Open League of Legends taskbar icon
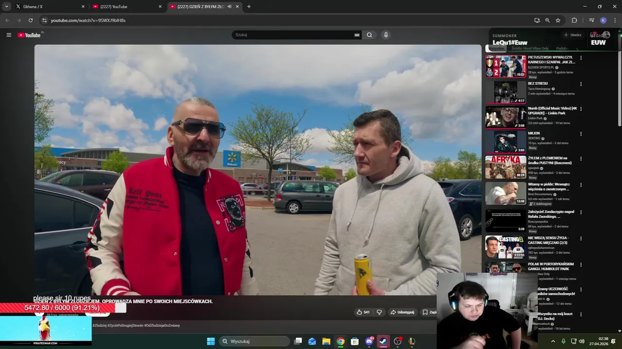 point(412,341)
